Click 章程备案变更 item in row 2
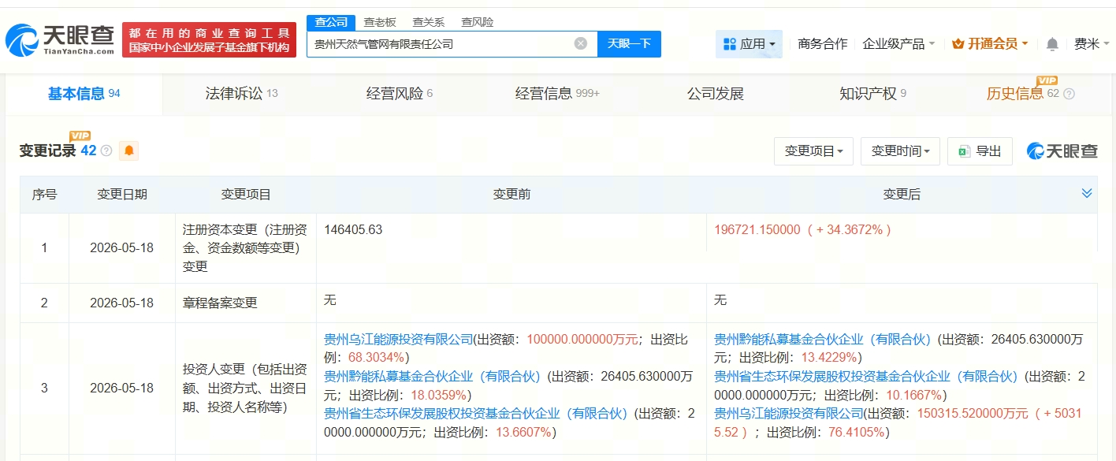Viewport: 1116px width, 461px height. point(220,303)
